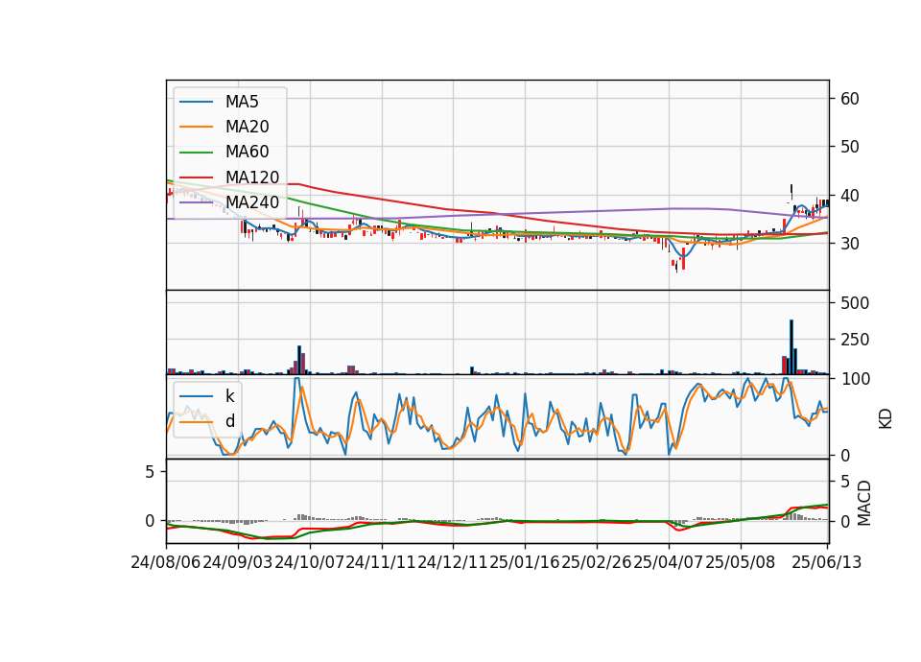Click the 24/10/07 date label

pos(310,562)
